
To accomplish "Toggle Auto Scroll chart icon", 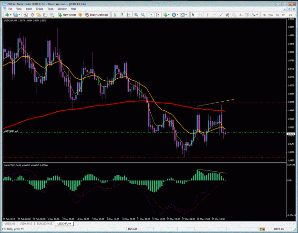I will pyautogui.click(x=151, y=15).
